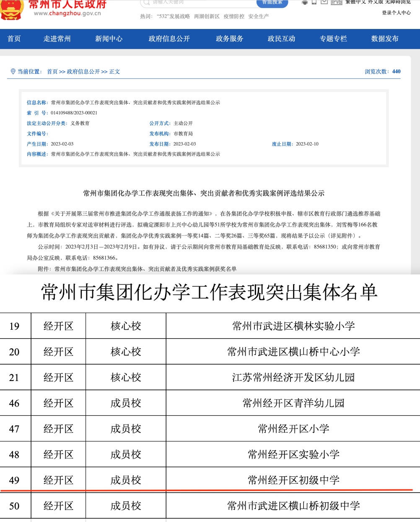
Task: Click the location pin icon beside 当前位置
Action: click(13, 71)
